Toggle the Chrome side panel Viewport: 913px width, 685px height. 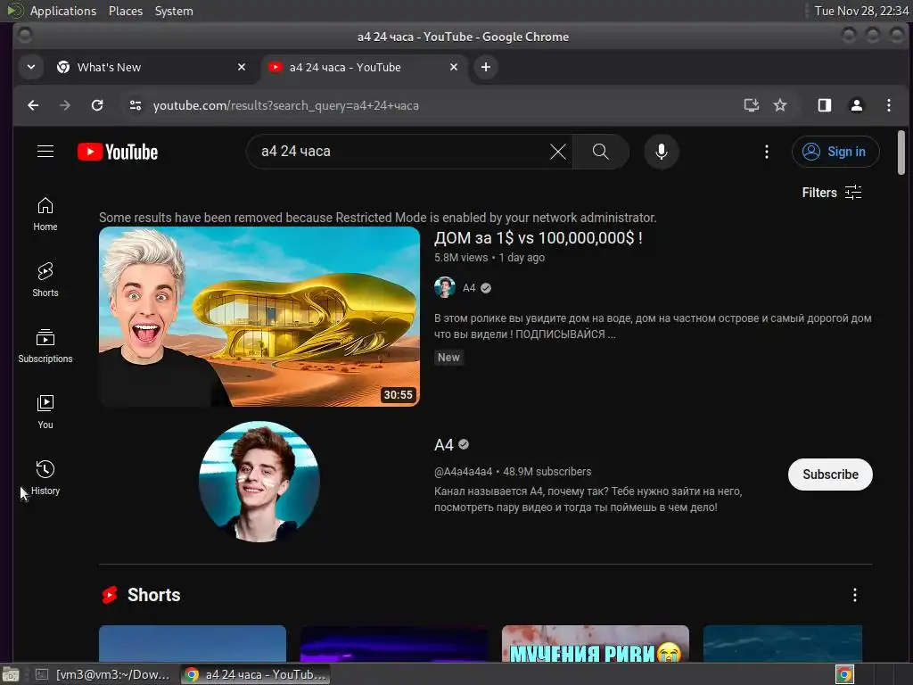(x=825, y=105)
